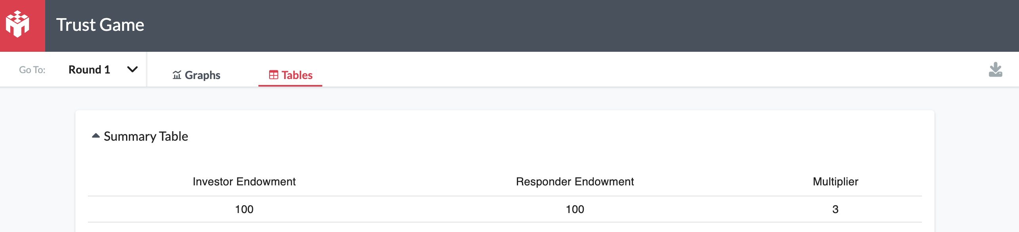This screenshot has width=1019, height=232.
Task: Click the chart icon beside Graphs
Action: pyautogui.click(x=177, y=75)
